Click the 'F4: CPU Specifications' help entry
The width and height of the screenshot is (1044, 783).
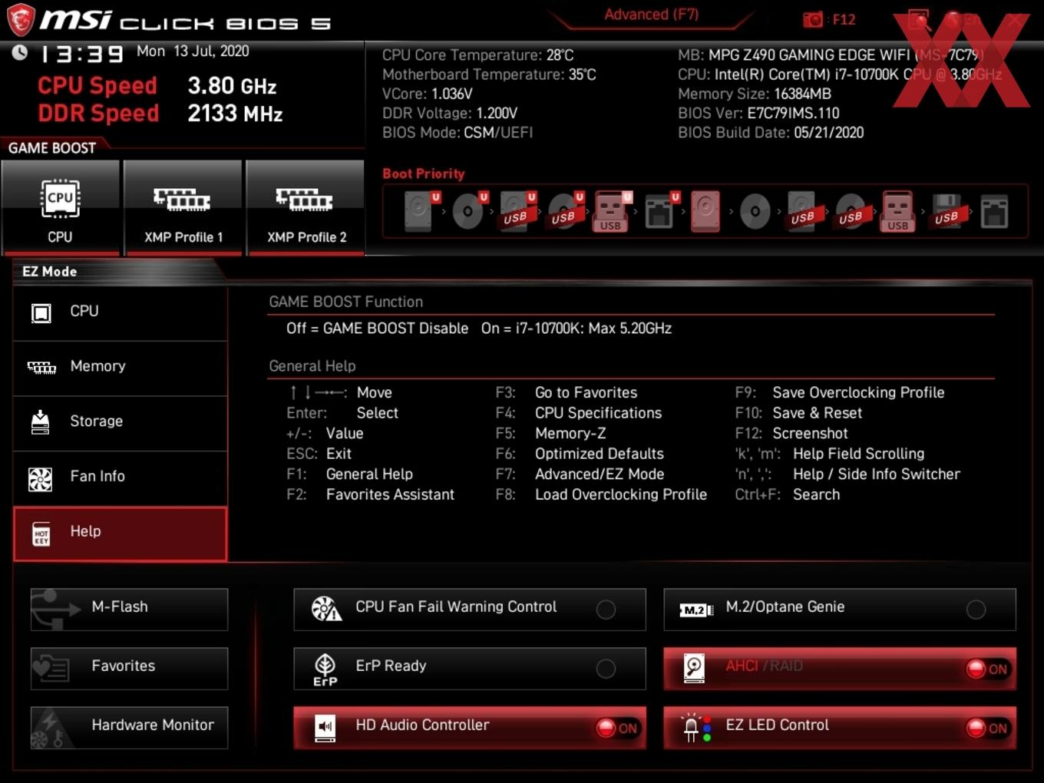coord(579,413)
